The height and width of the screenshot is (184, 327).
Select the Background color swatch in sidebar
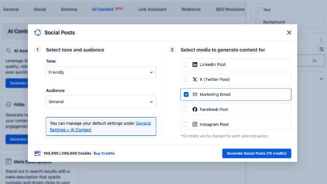pyautogui.click(x=258, y=22)
